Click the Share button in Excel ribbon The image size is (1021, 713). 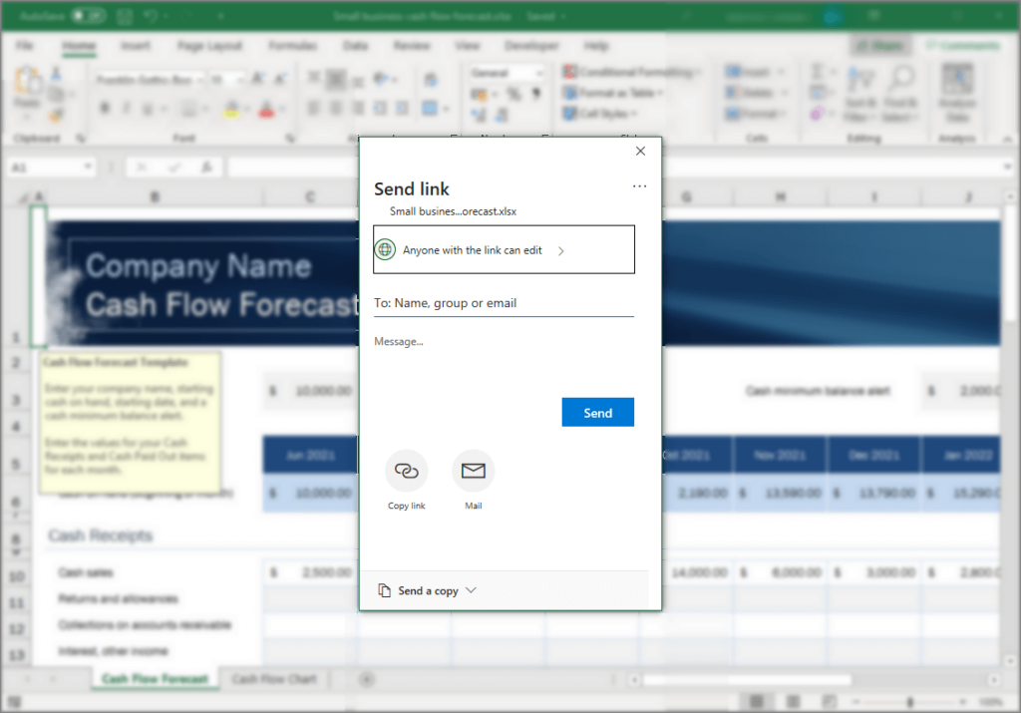tap(880, 46)
